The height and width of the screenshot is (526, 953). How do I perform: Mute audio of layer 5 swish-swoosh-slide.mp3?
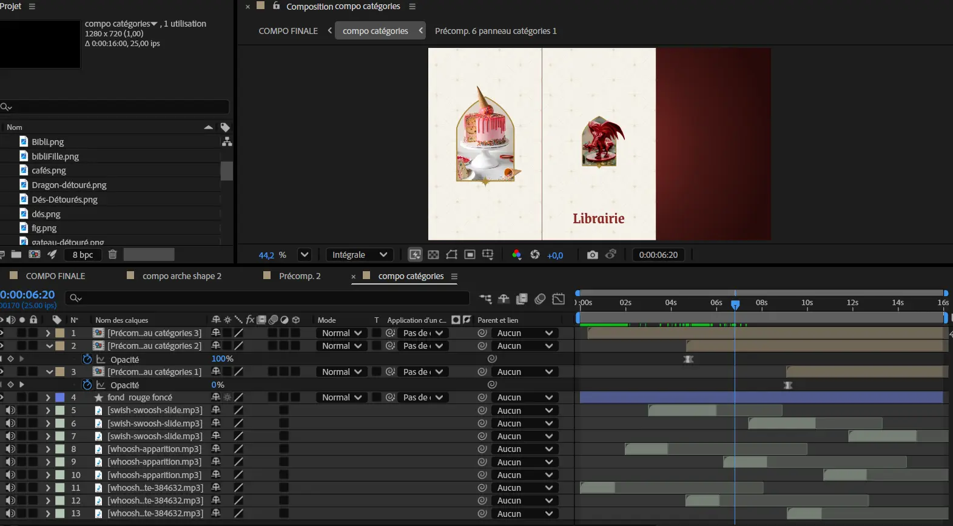[10, 411]
